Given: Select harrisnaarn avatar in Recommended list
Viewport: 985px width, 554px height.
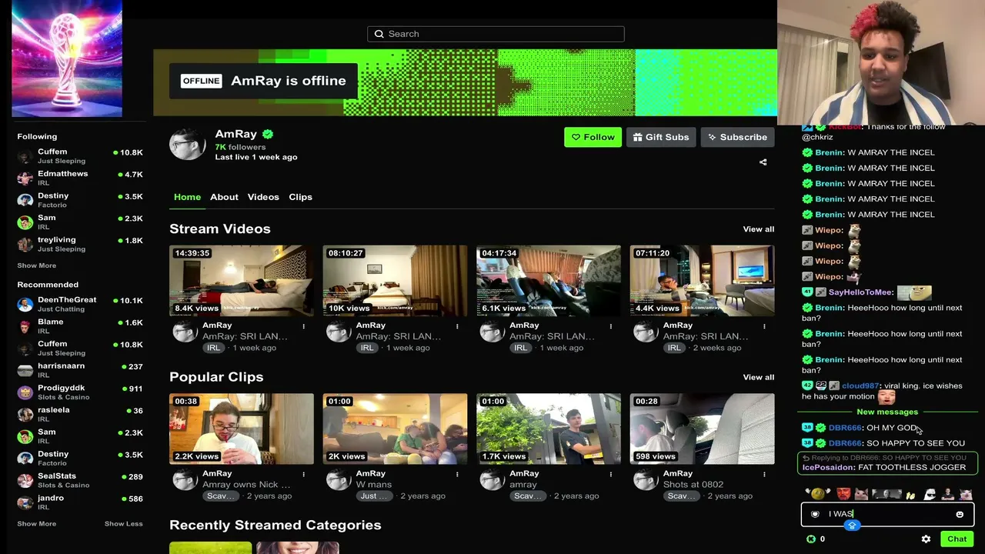Looking at the screenshot, I should [x=25, y=370].
